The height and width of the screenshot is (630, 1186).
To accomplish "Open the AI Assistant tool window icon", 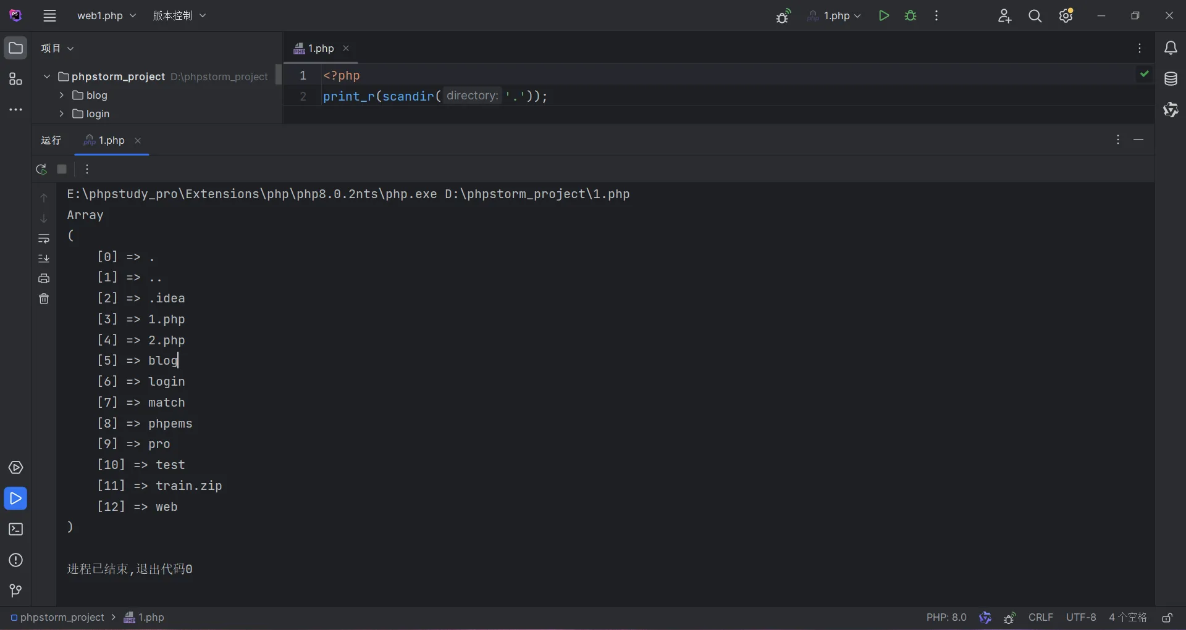I will [1171, 110].
